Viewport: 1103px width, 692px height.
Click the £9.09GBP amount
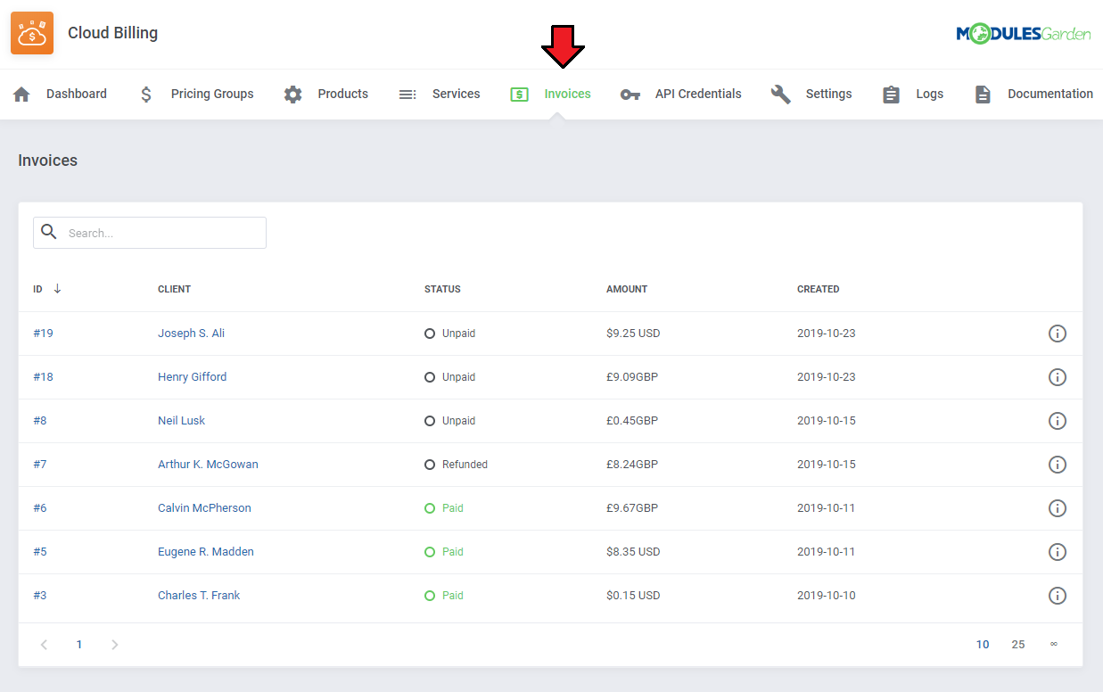632,377
